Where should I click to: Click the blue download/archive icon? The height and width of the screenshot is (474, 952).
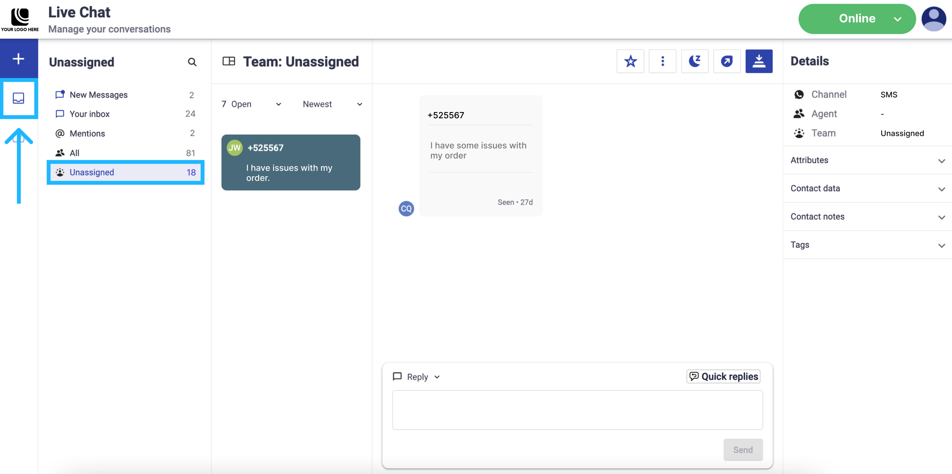(x=759, y=61)
